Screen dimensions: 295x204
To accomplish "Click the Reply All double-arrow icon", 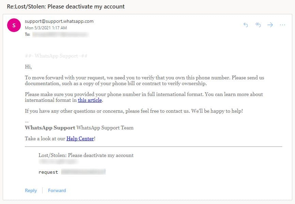I will 258,25.
